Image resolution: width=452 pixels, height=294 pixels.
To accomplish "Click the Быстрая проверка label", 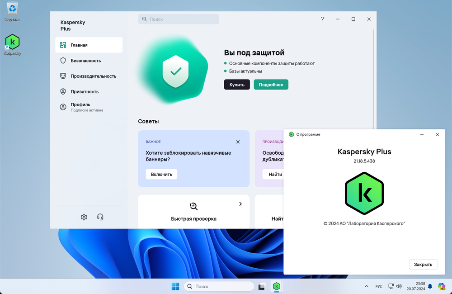I will coord(194,219).
